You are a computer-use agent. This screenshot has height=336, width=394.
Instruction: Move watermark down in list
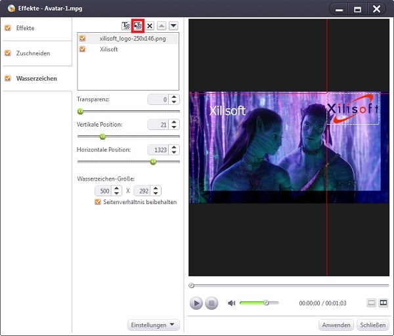coord(173,26)
